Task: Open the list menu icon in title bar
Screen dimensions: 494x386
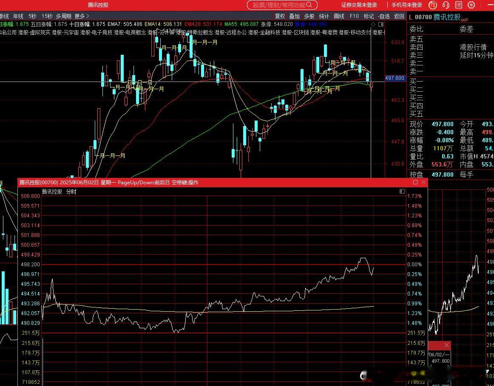Action: coord(459,5)
